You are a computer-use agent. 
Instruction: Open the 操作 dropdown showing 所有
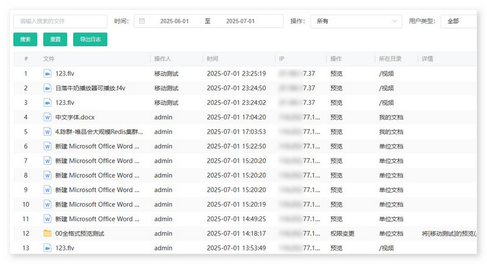pos(356,21)
